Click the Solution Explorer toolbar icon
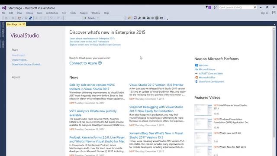This screenshot has width=277, height=156. click(135, 18)
